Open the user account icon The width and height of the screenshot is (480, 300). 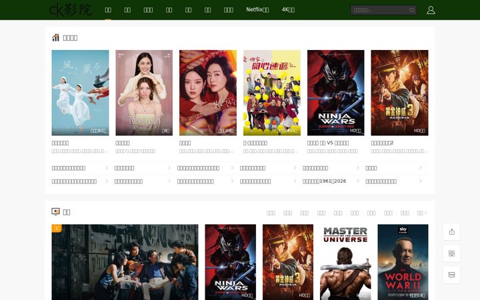pyautogui.click(x=431, y=10)
